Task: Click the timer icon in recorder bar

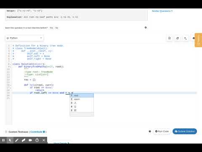Action: 37,140
